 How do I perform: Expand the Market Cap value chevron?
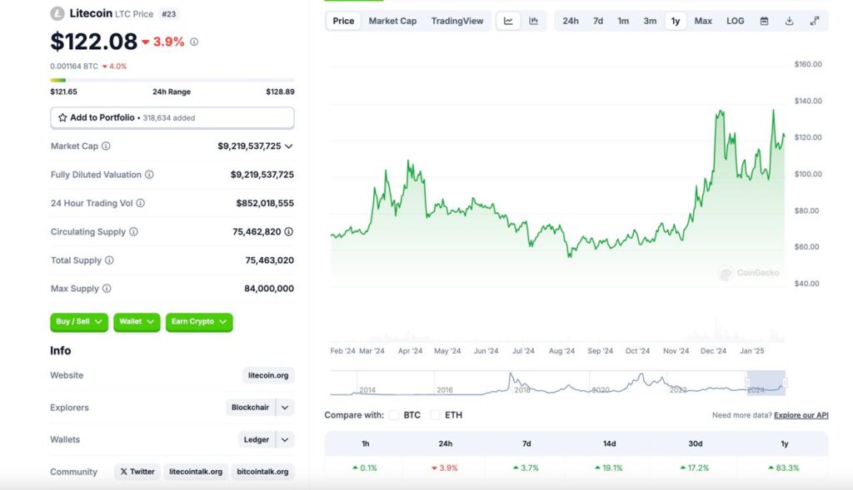pos(289,146)
